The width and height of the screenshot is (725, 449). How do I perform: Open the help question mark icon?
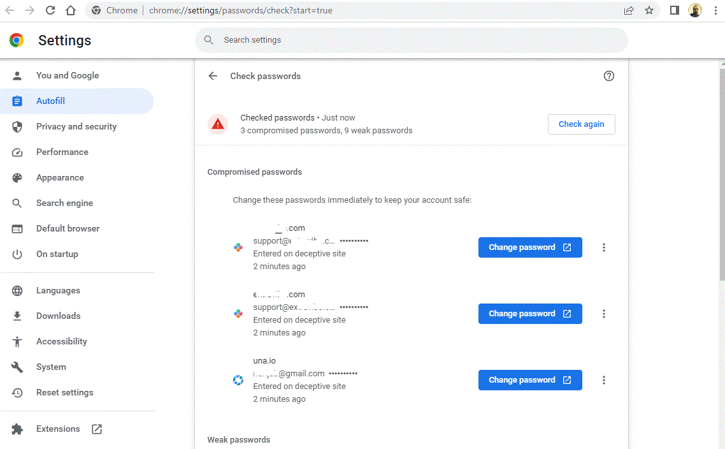click(608, 76)
